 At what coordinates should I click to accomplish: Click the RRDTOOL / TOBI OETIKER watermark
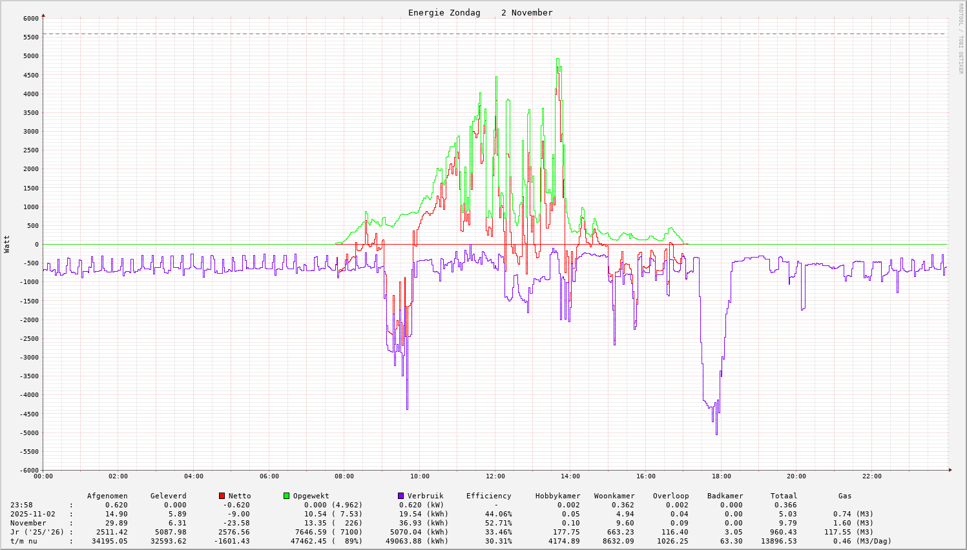960,38
